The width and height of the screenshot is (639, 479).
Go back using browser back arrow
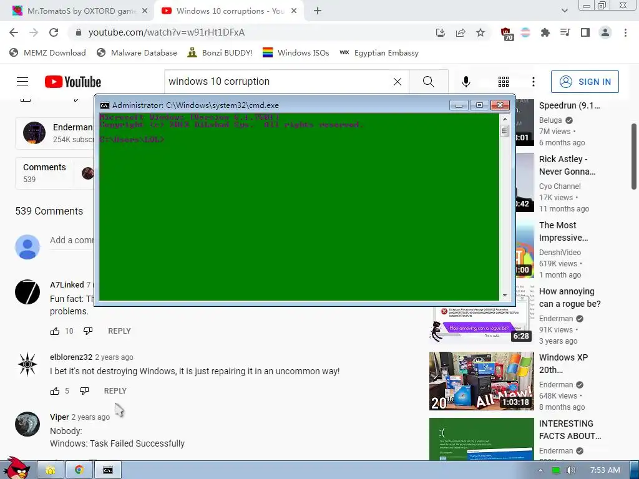14,32
